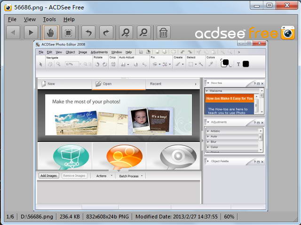Collapse the How-tos panel
The width and height of the screenshot is (301, 225).
pyautogui.click(x=208, y=83)
